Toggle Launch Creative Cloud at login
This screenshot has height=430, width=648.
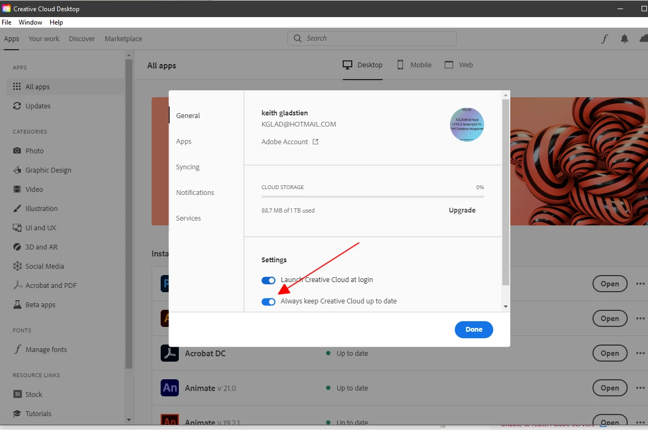point(268,280)
